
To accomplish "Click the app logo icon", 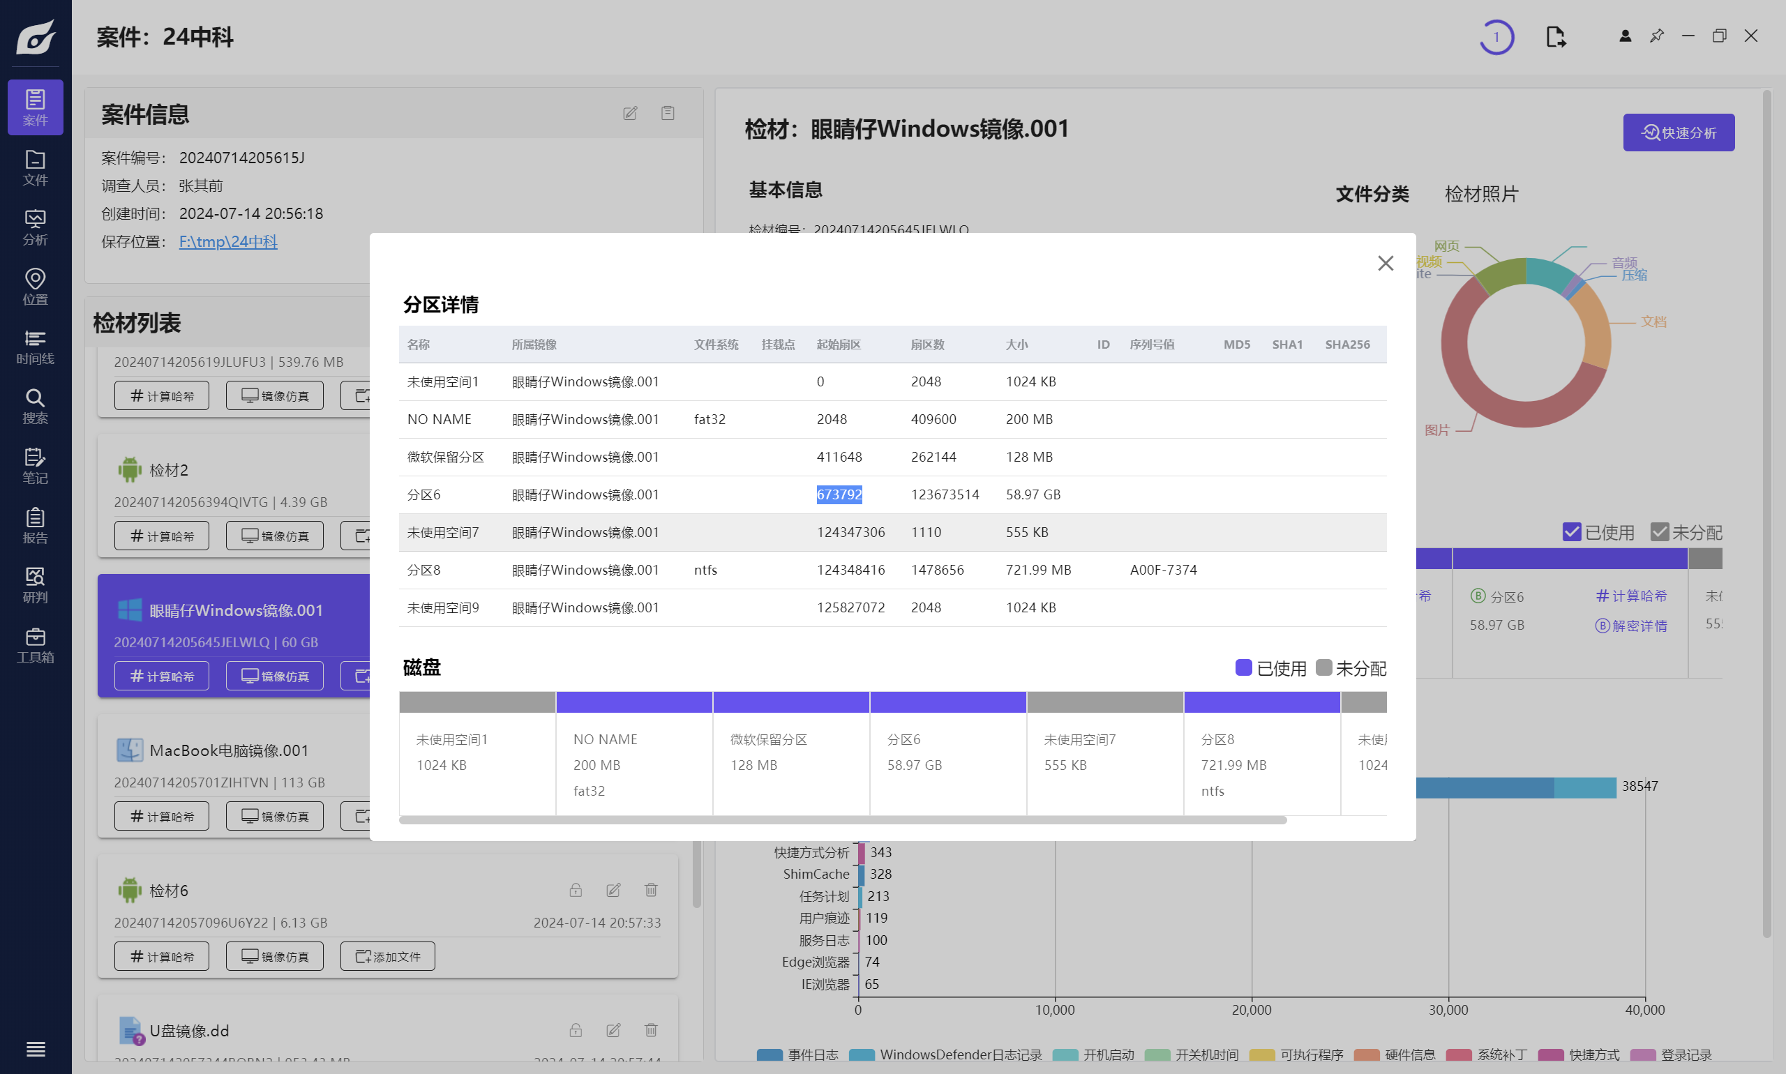I will click(x=36, y=37).
